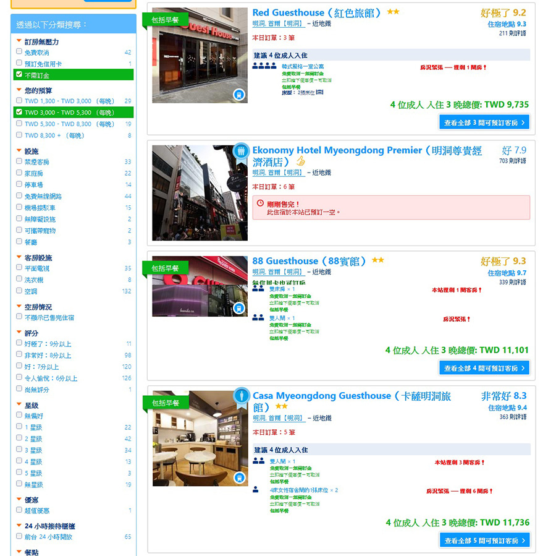Enable the 免費取消 filter checkbox
This screenshot has height=556, width=556.
tap(19, 51)
